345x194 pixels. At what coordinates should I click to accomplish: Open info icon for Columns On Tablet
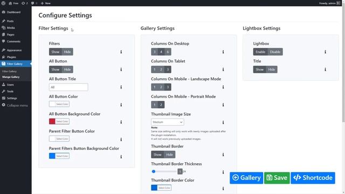(x=223, y=70)
